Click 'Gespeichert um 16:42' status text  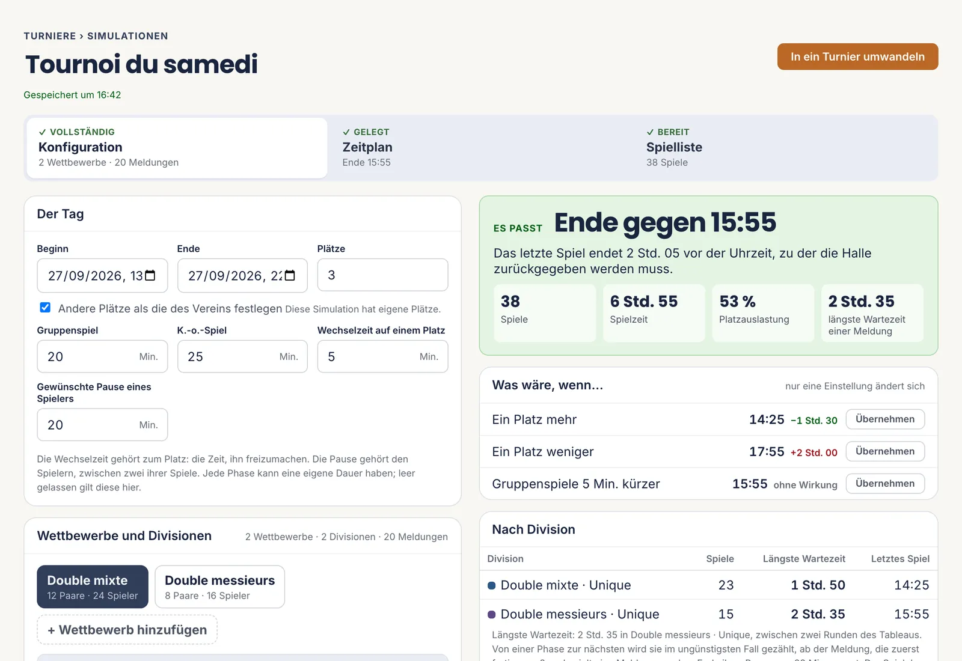(72, 95)
